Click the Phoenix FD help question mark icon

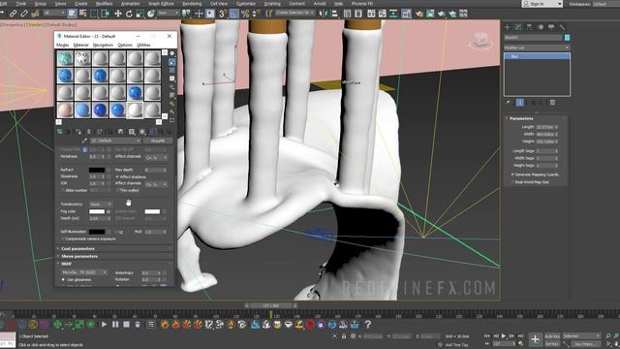coord(368,325)
